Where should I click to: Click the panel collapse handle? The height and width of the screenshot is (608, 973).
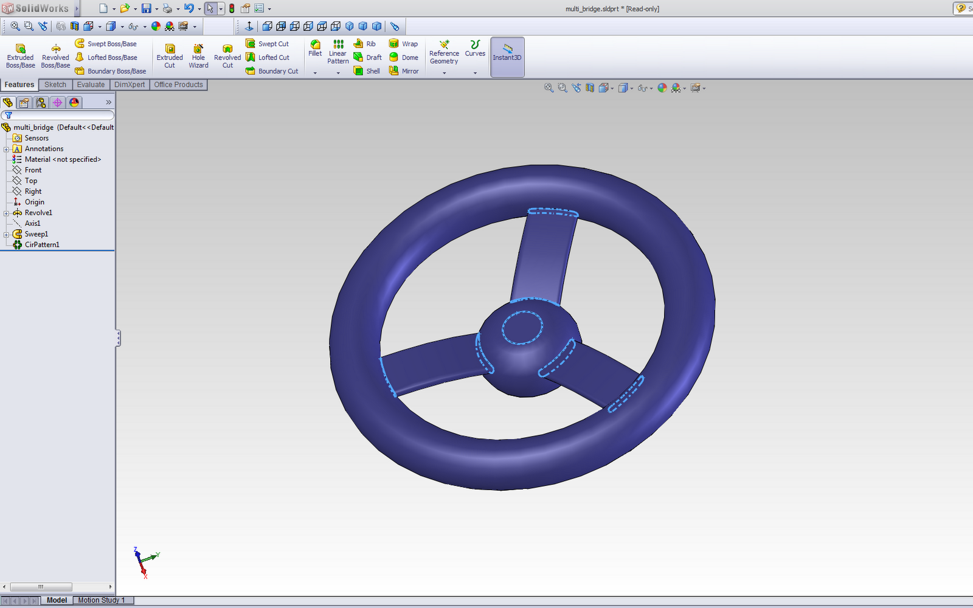click(x=119, y=339)
